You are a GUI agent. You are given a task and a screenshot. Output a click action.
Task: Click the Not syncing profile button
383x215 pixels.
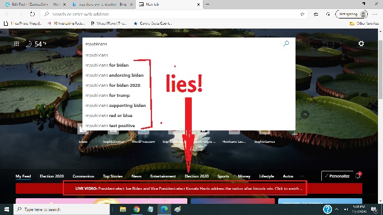352,14
